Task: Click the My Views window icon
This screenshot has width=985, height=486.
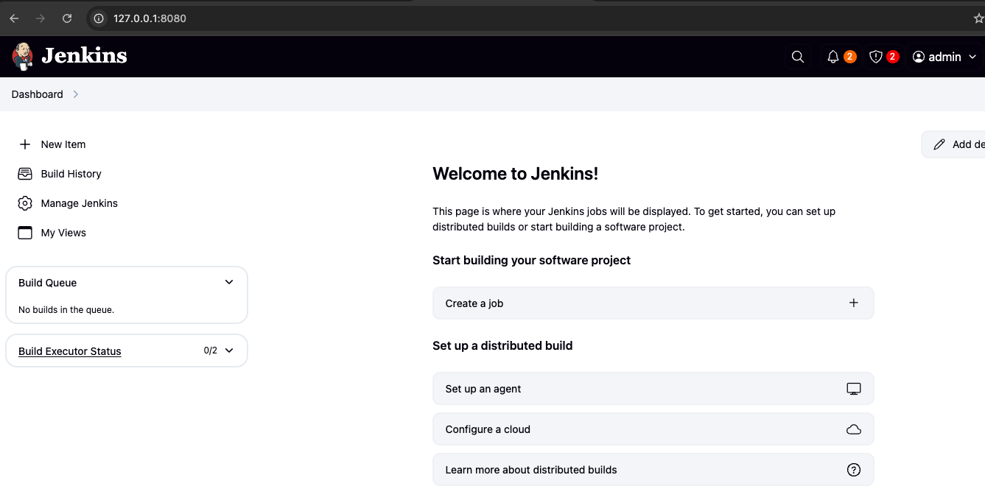Action: pyautogui.click(x=25, y=233)
